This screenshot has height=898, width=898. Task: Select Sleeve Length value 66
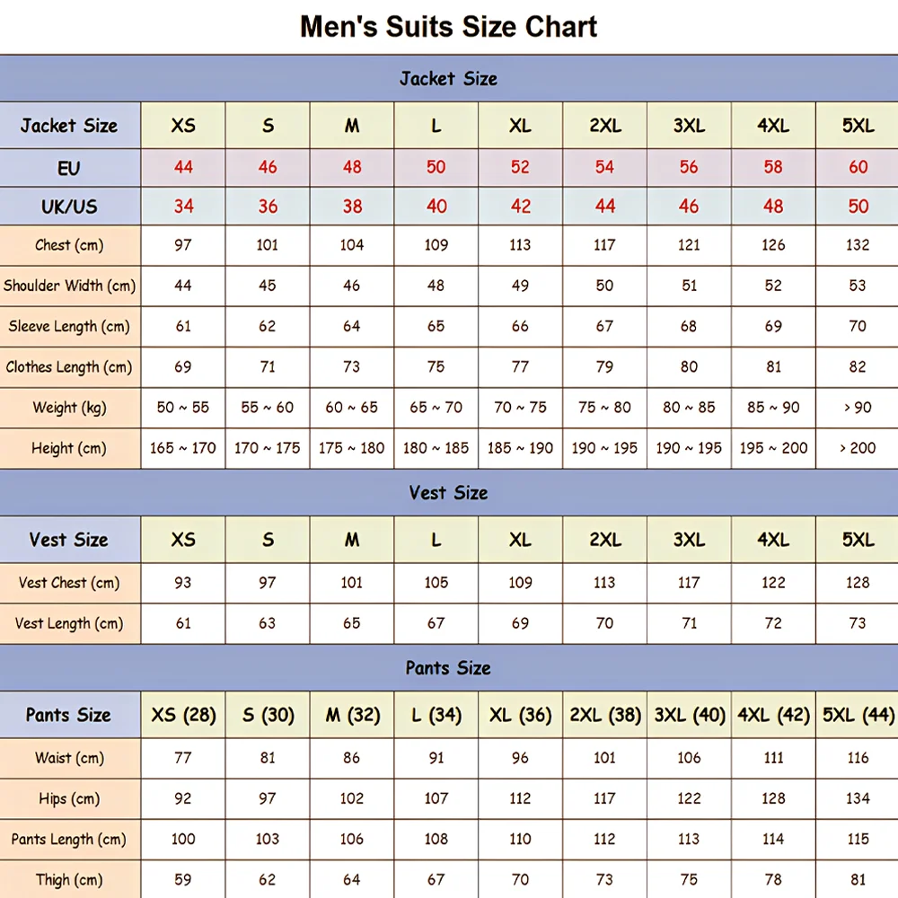[x=521, y=326]
